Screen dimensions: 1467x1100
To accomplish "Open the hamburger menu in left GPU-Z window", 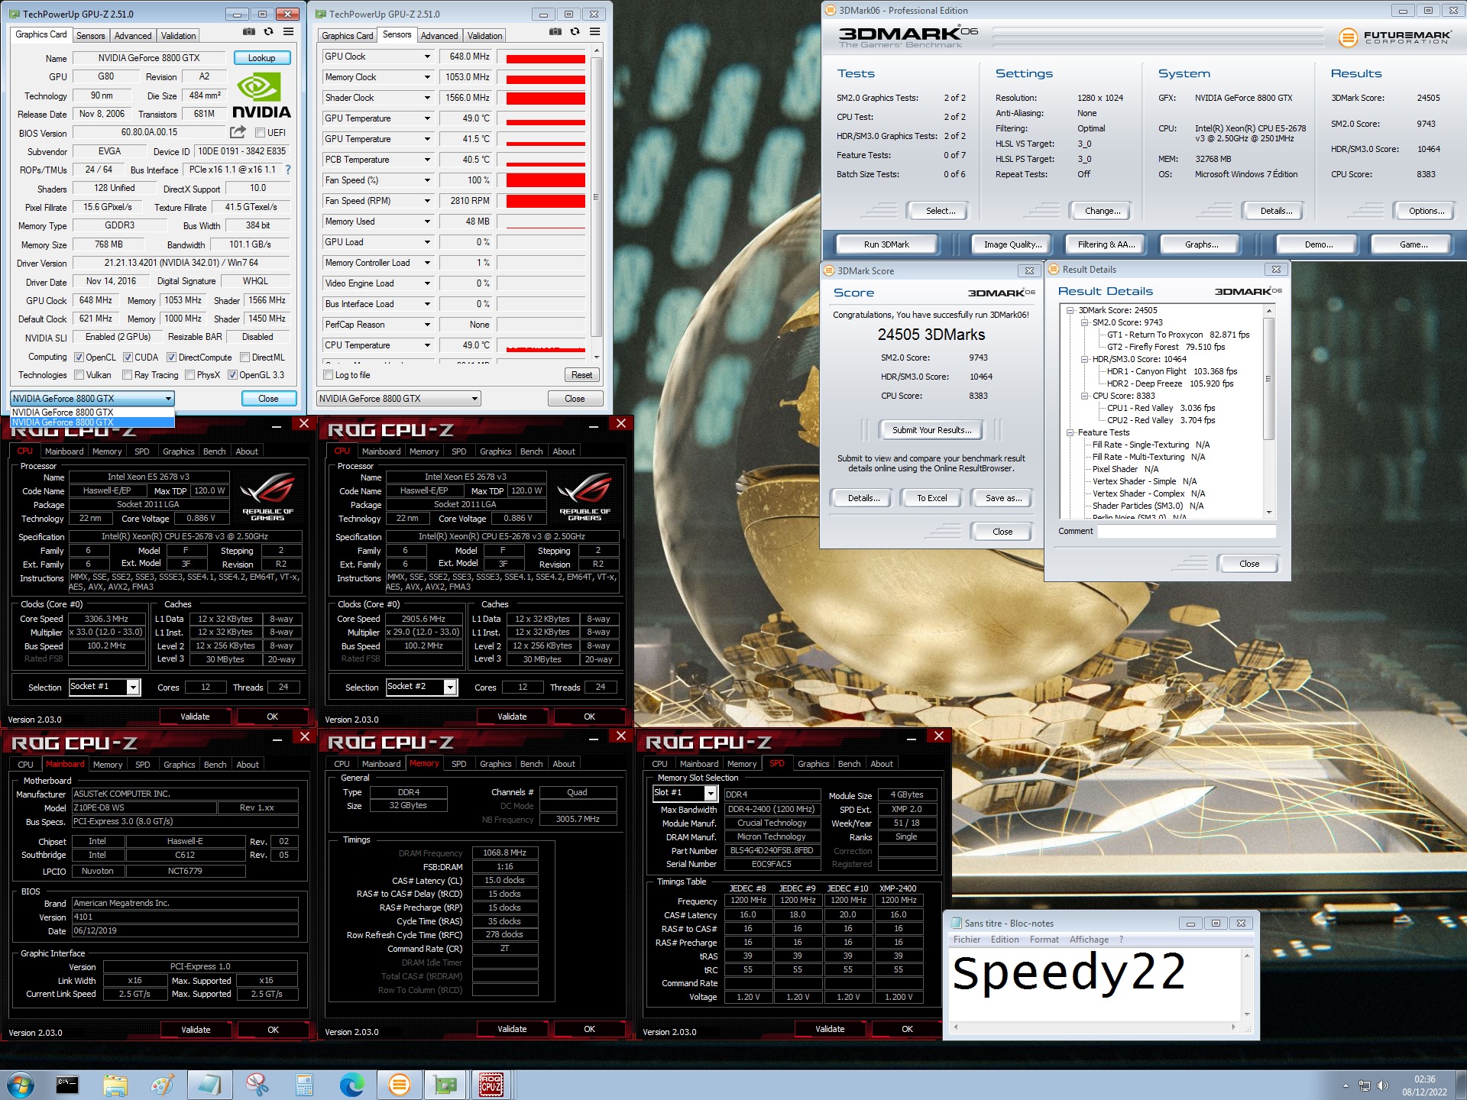I will pos(288,32).
